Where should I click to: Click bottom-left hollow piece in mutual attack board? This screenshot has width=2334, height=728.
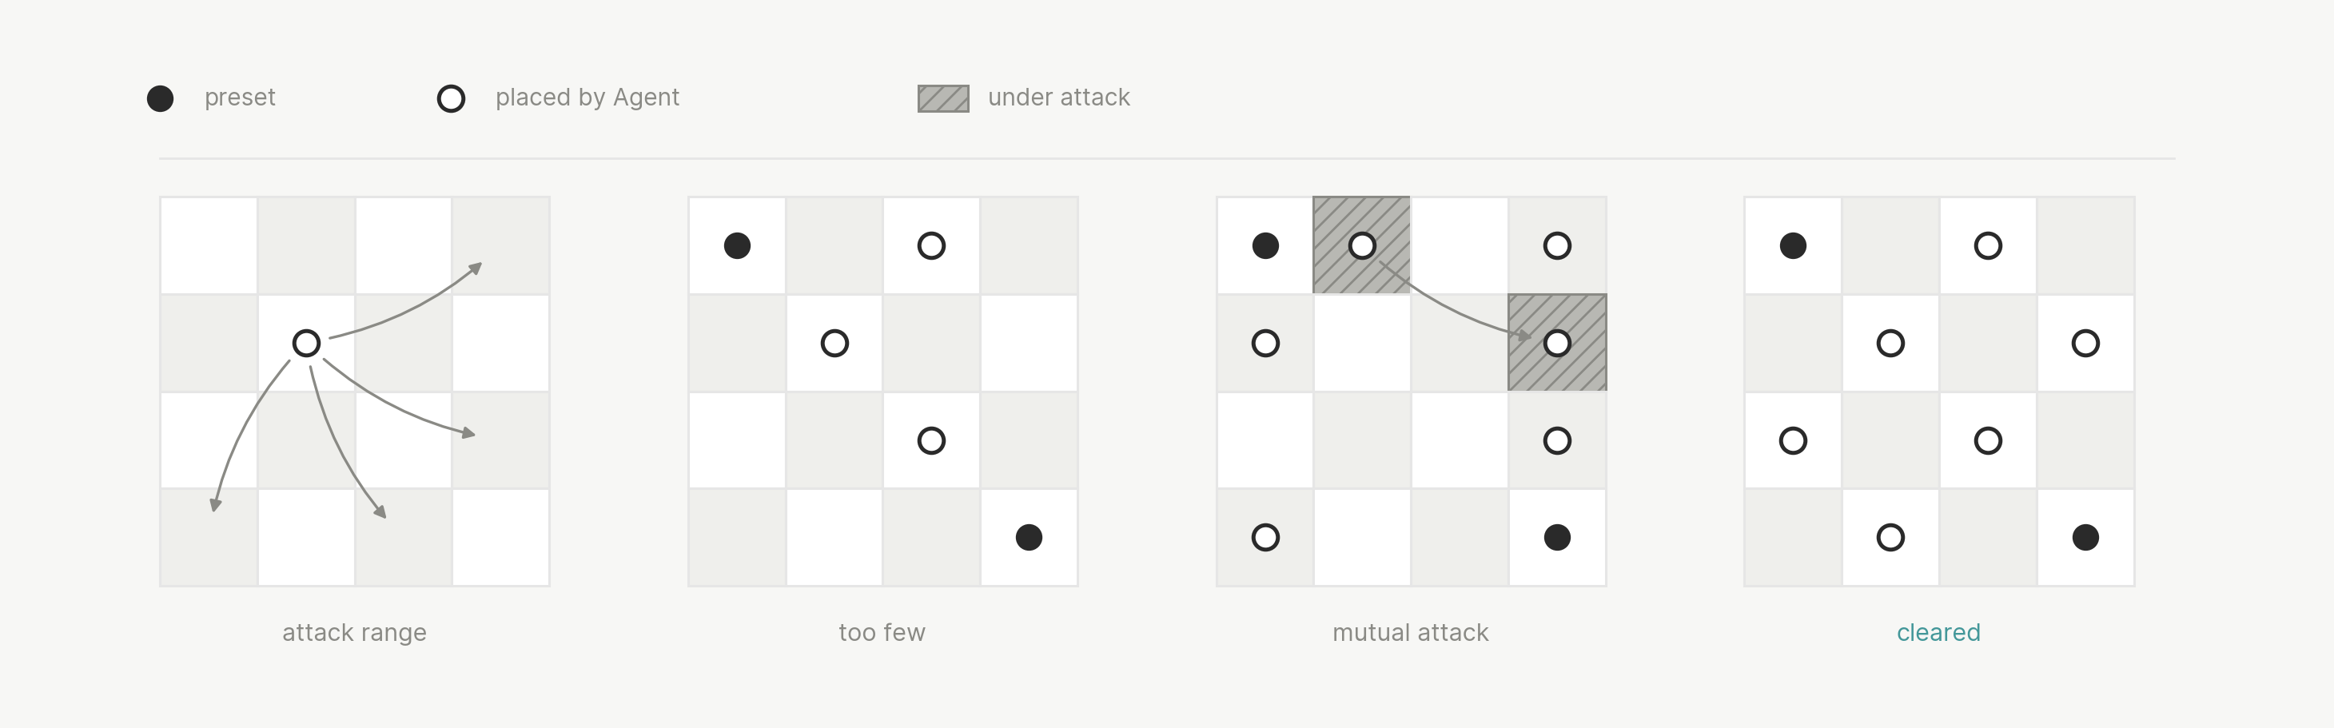point(1266,538)
